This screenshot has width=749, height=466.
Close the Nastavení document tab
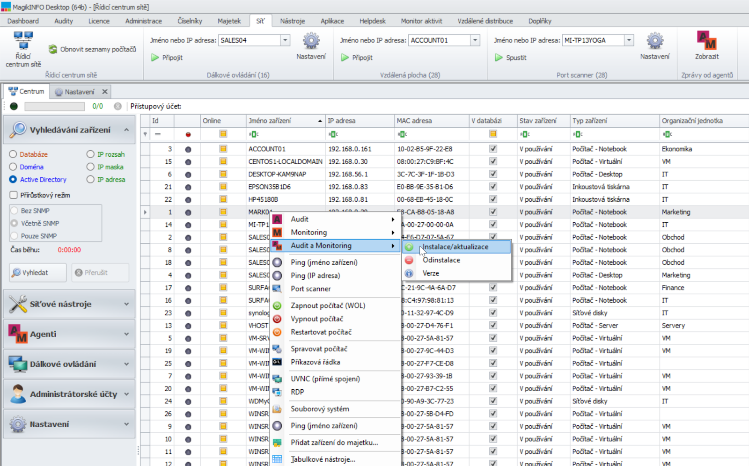click(x=105, y=92)
